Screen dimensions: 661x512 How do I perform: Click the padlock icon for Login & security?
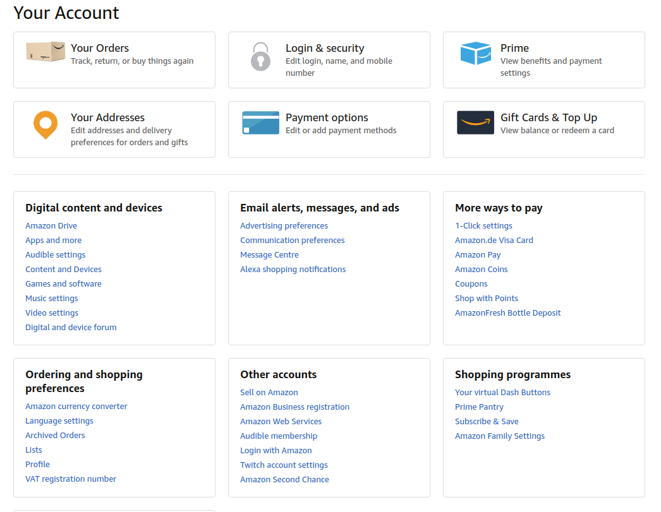pos(260,56)
